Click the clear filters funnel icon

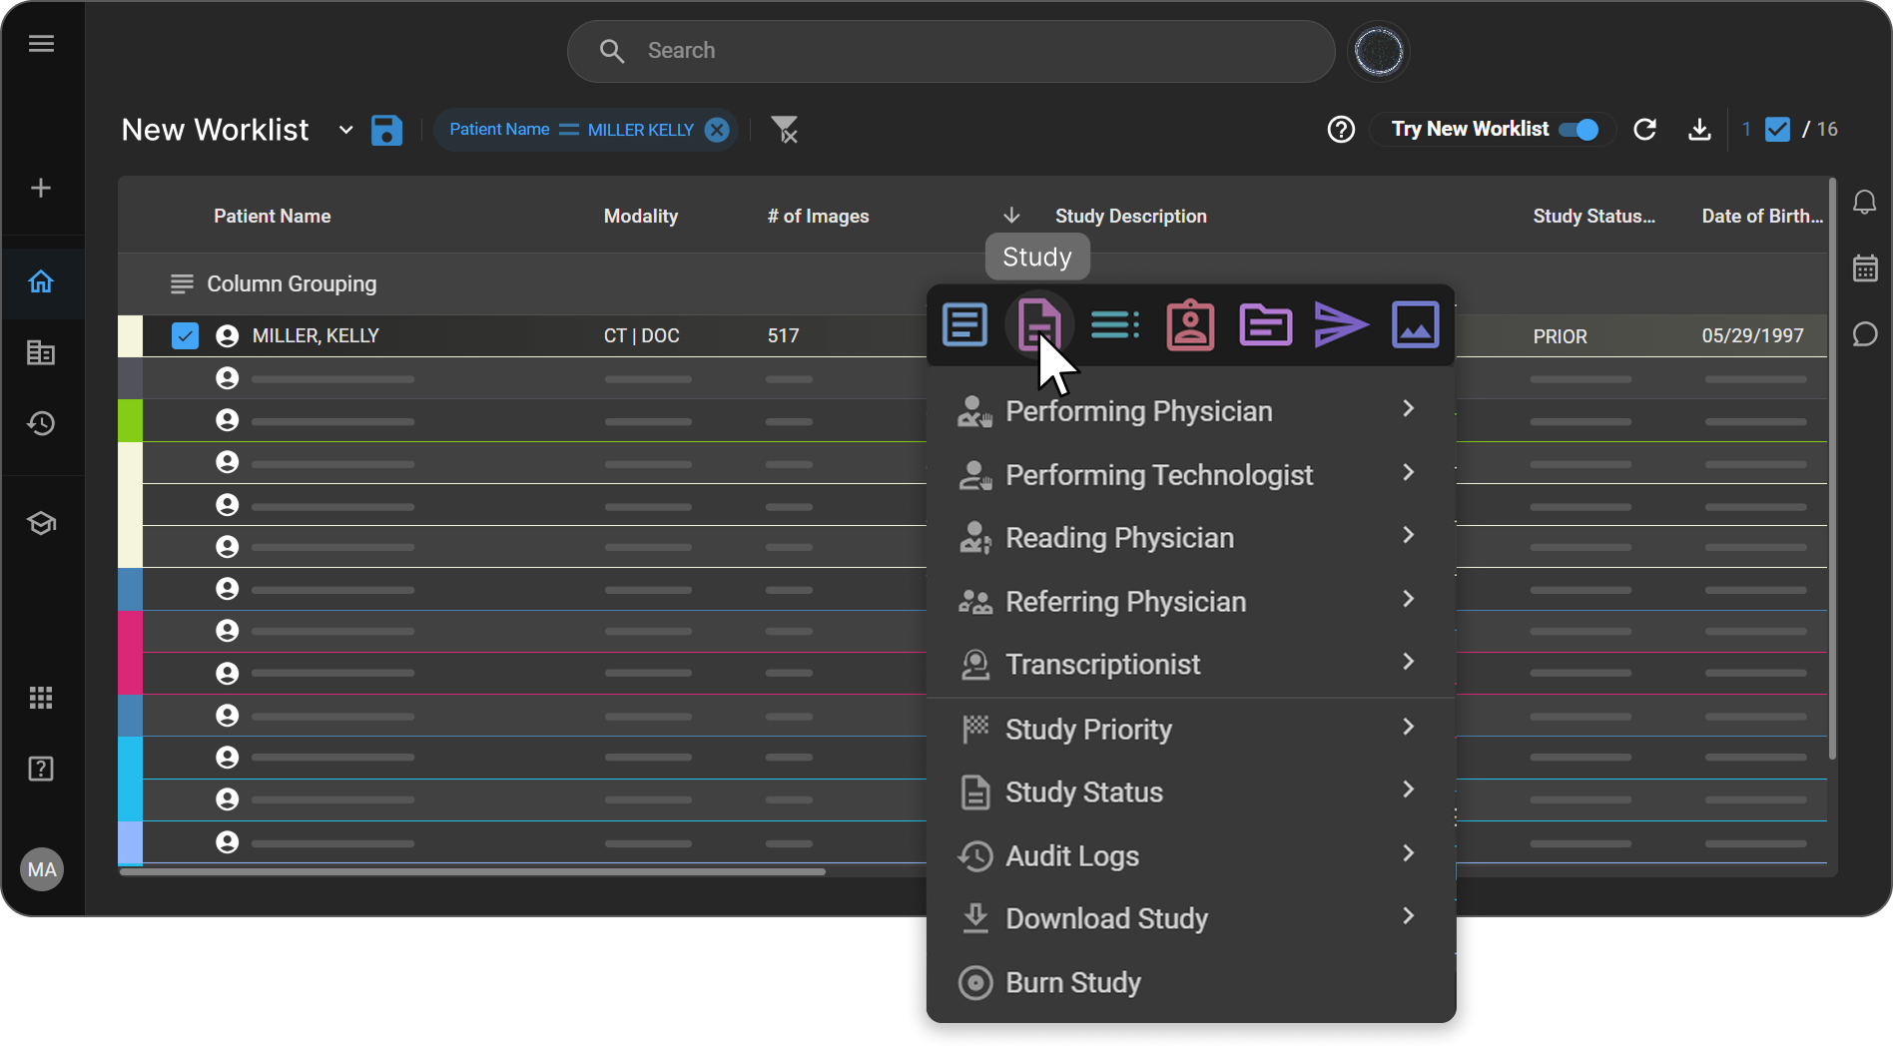click(x=785, y=130)
